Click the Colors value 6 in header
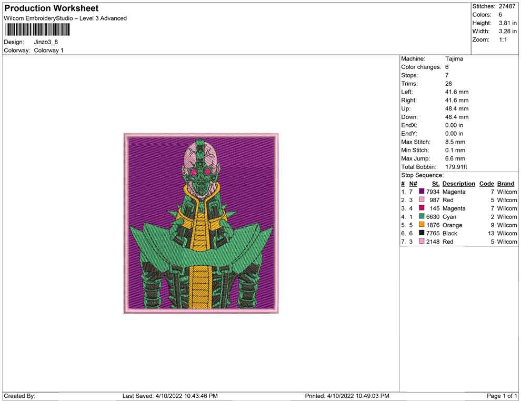This screenshot has width=521, height=401. pyautogui.click(x=500, y=15)
